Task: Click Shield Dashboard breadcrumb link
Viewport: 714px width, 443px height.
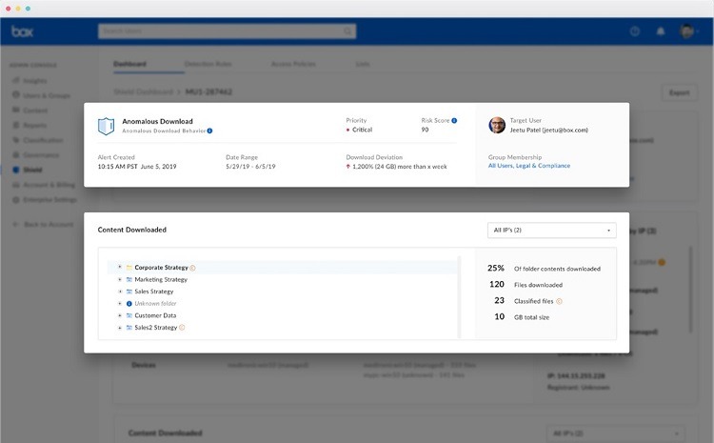Action: (x=143, y=92)
